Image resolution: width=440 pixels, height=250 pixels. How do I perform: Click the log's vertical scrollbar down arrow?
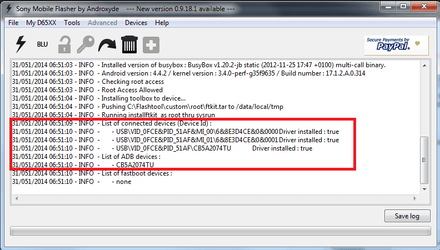[x=424, y=189]
